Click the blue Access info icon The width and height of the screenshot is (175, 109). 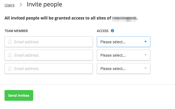coord(112,31)
